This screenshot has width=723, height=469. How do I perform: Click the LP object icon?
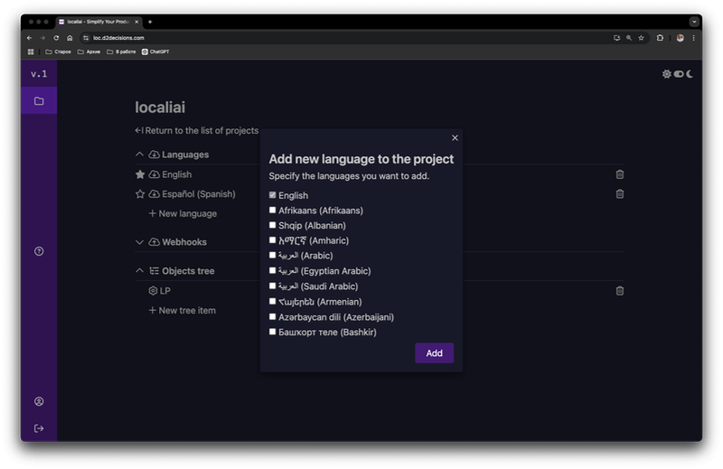pyautogui.click(x=153, y=291)
